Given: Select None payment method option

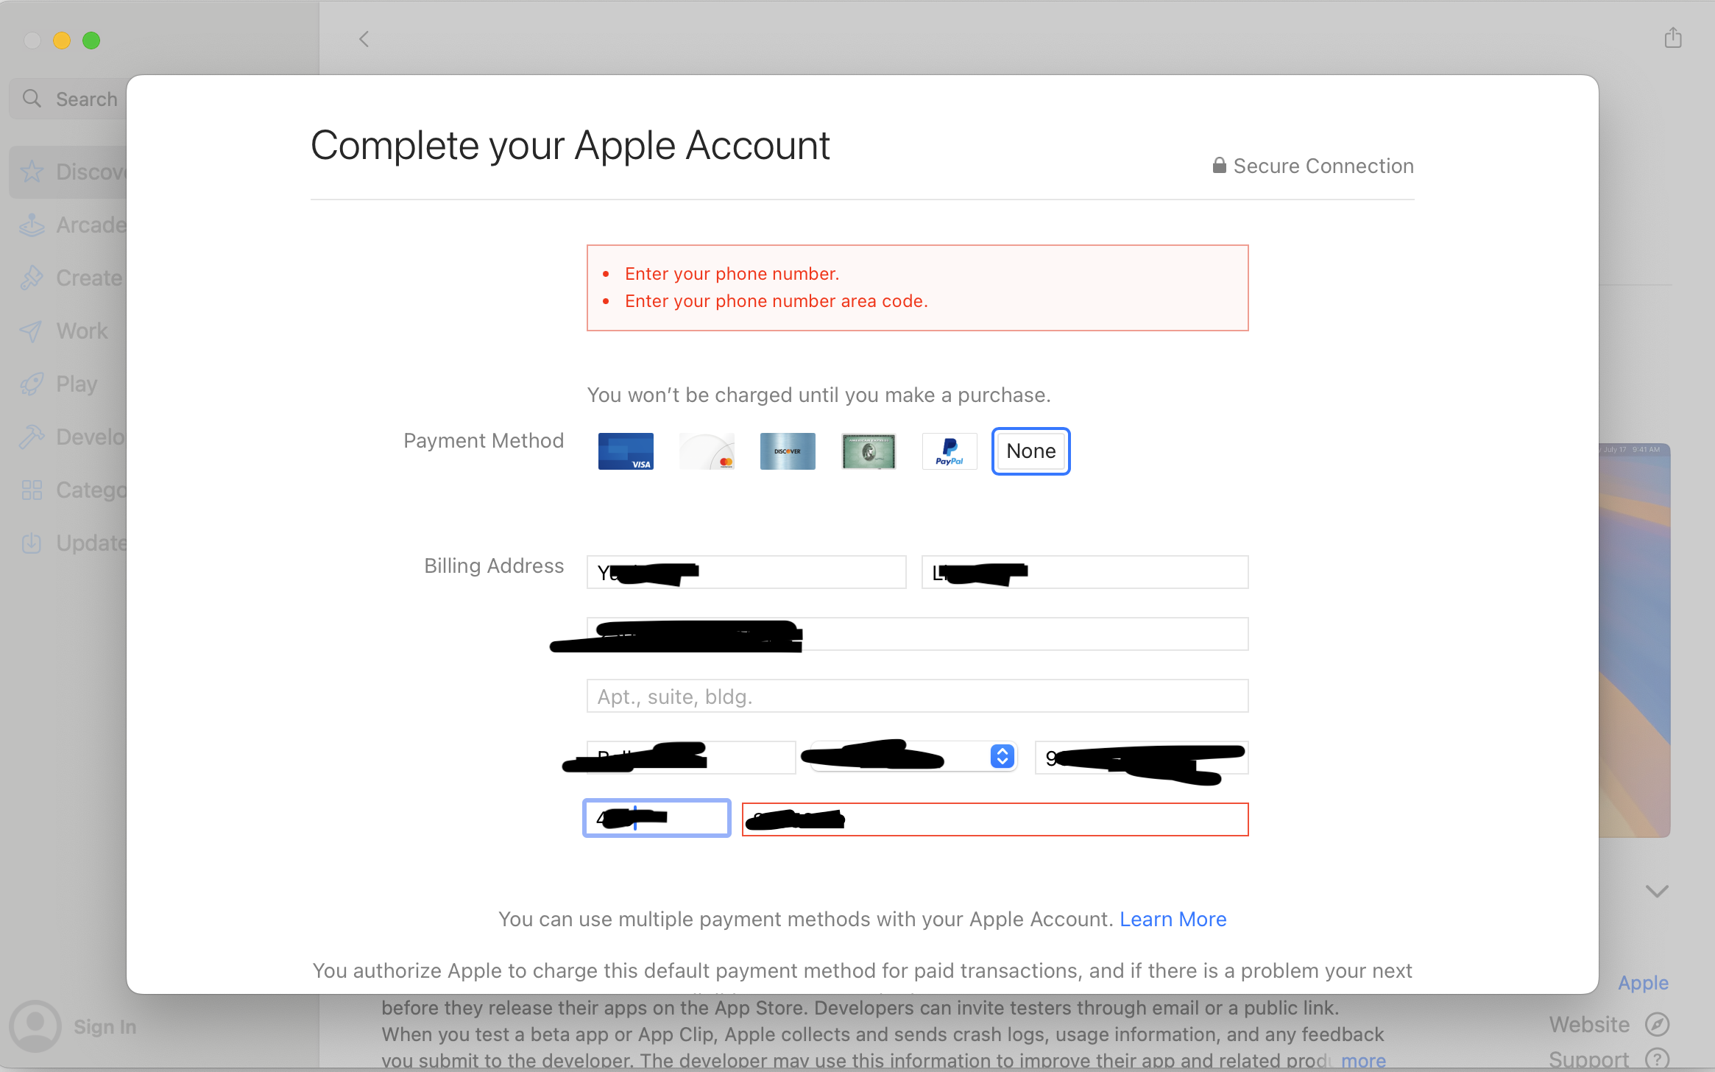Looking at the screenshot, I should (1030, 451).
